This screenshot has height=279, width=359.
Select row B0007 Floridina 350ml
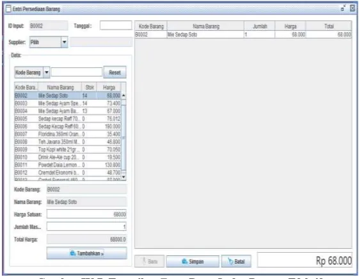click(68, 134)
